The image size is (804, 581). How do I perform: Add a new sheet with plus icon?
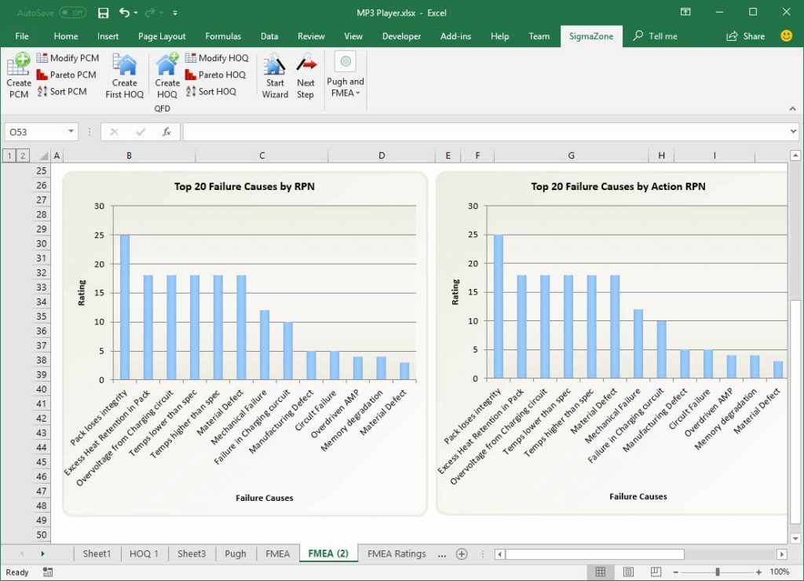pyautogui.click(x=462, y=554)
